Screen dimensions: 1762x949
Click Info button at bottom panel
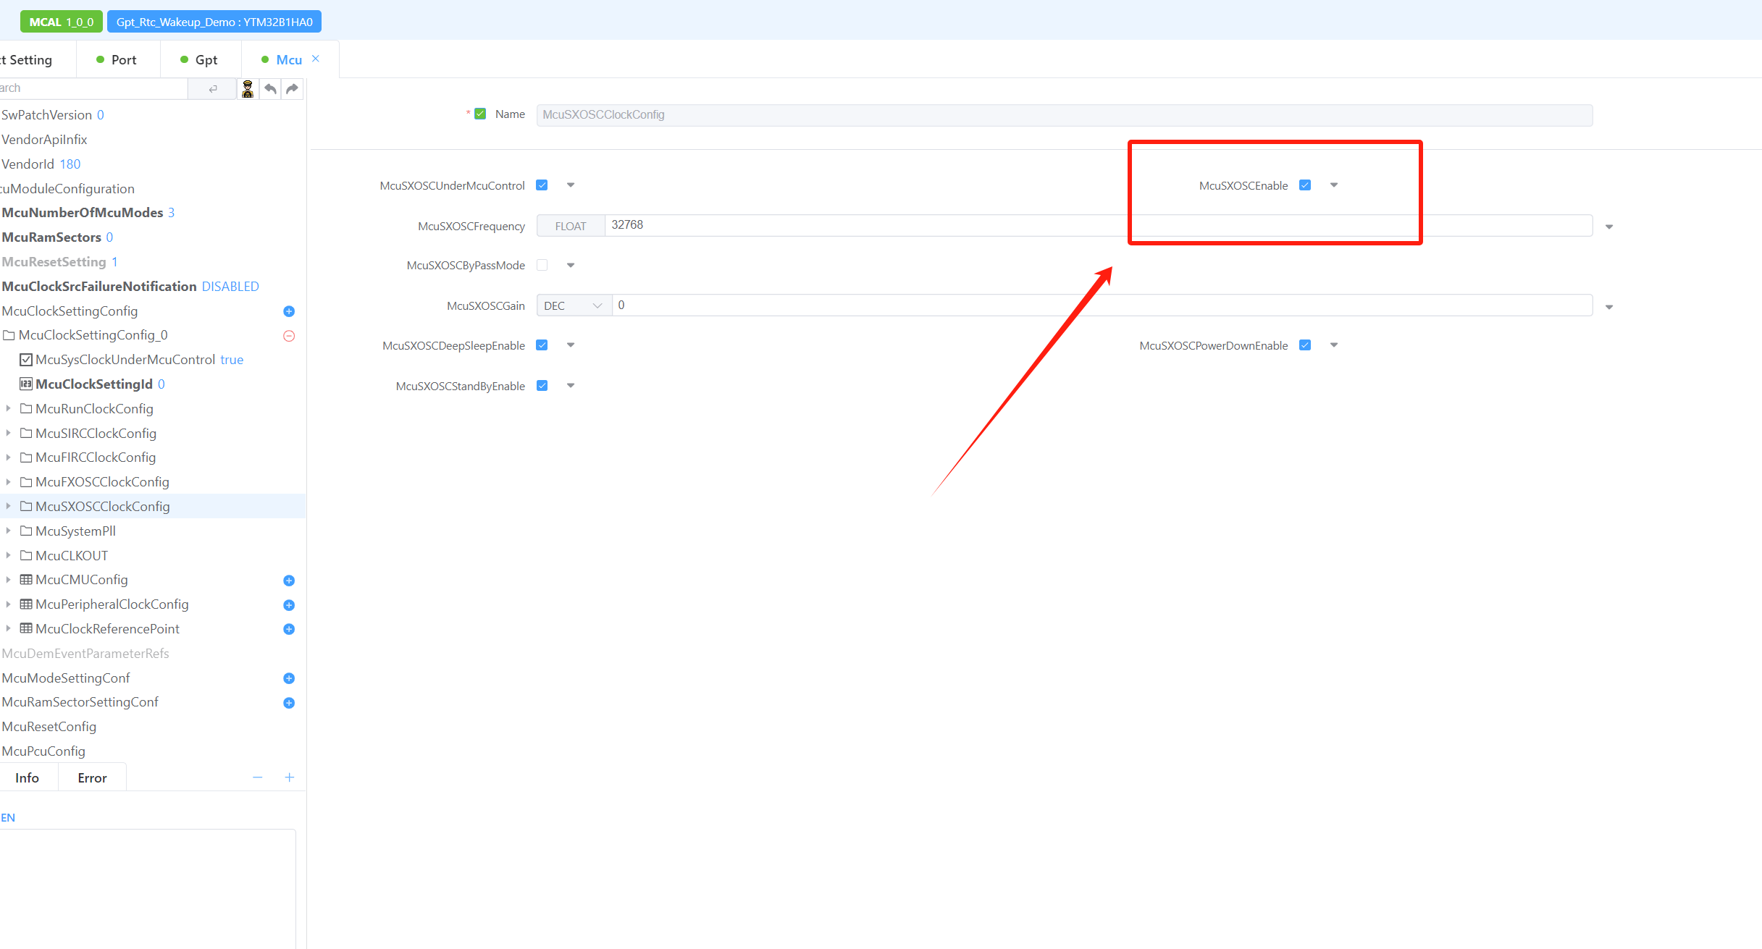[25, 777]
